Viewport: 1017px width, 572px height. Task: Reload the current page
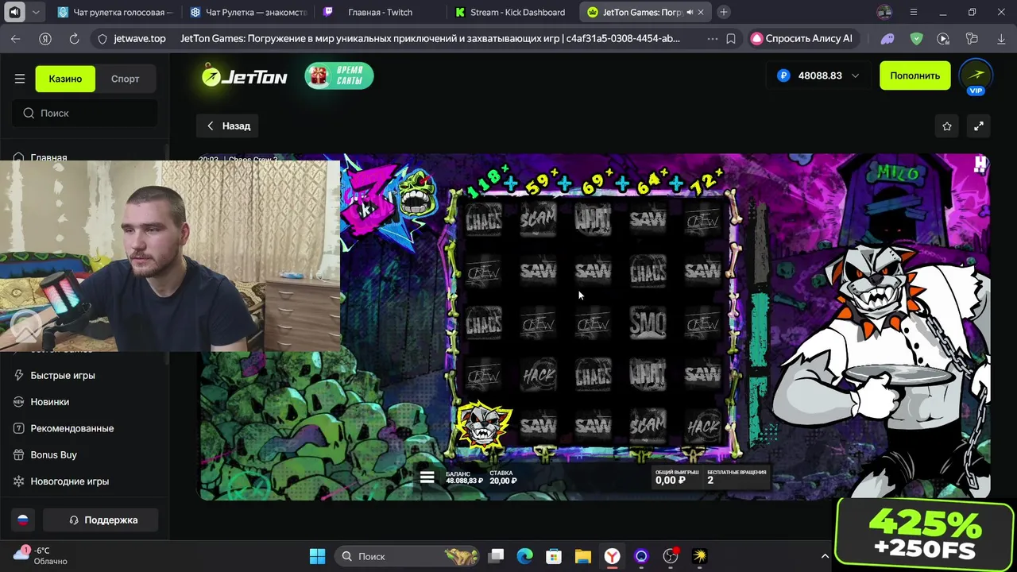pyautogui.click(x=74, y=38)
